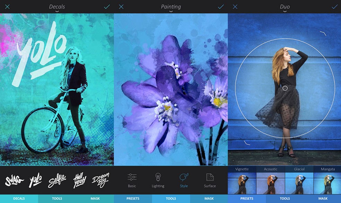Screen dimensions: 341x203
Task: Open the PRESETS tab in Painting
Action: coord(133,198)
